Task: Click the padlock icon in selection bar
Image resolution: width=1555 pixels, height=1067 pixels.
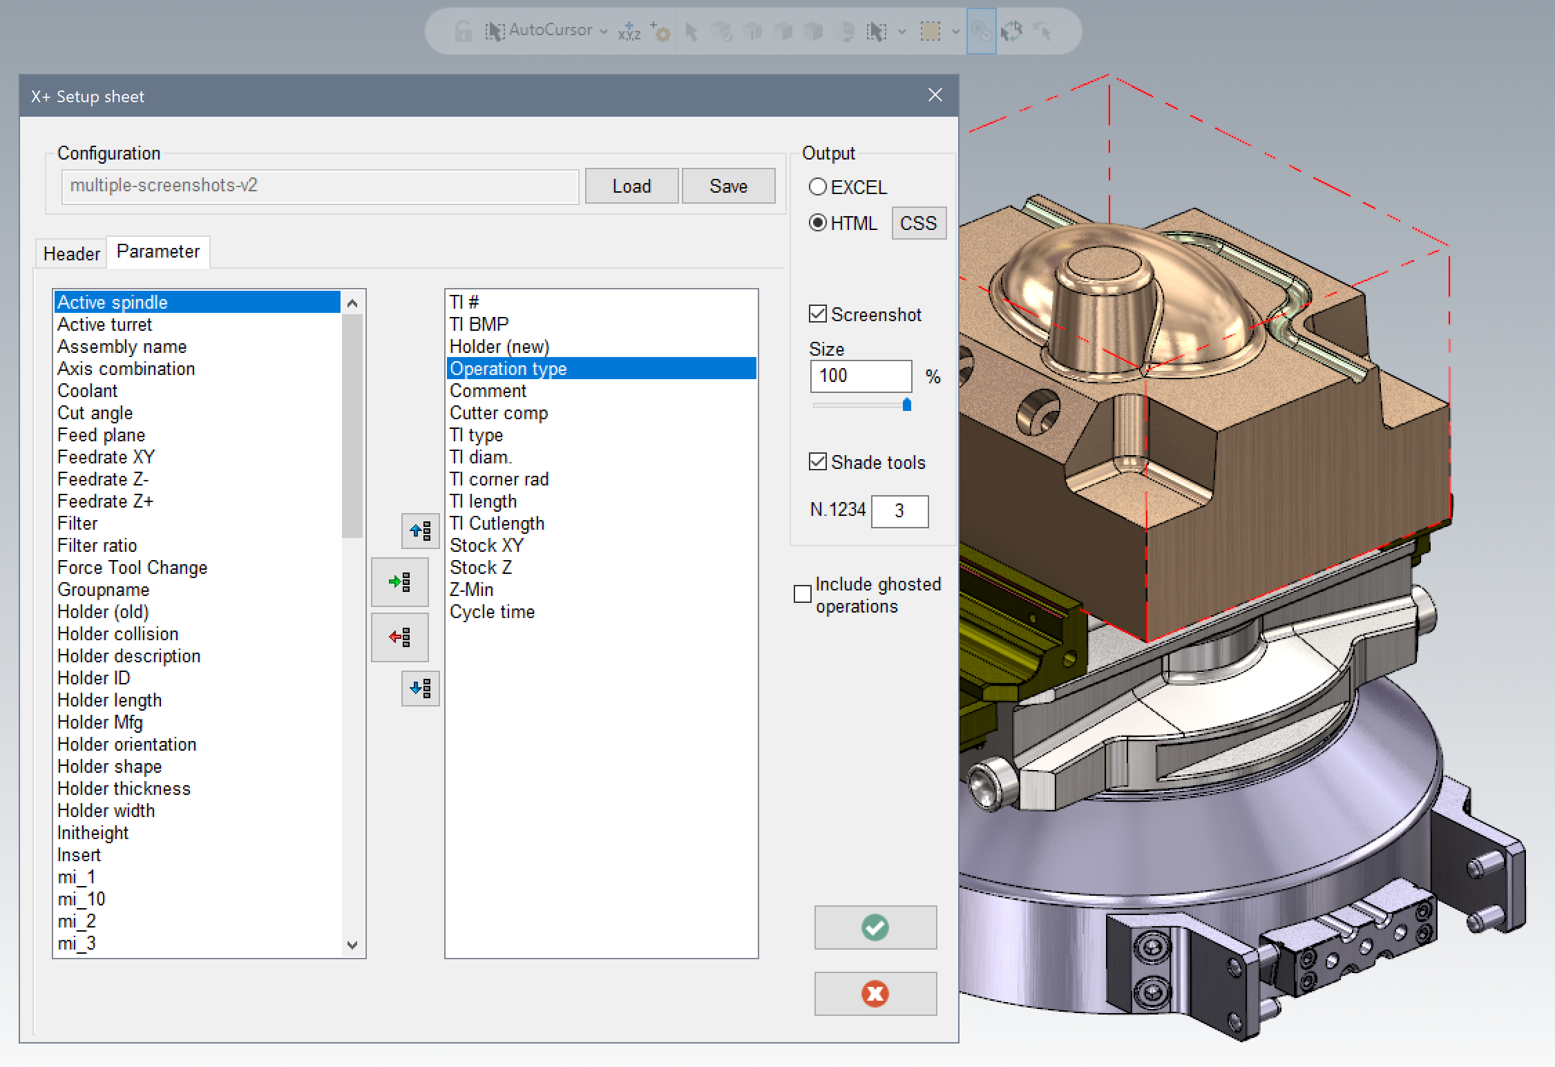Action: [x=464, y=31]
